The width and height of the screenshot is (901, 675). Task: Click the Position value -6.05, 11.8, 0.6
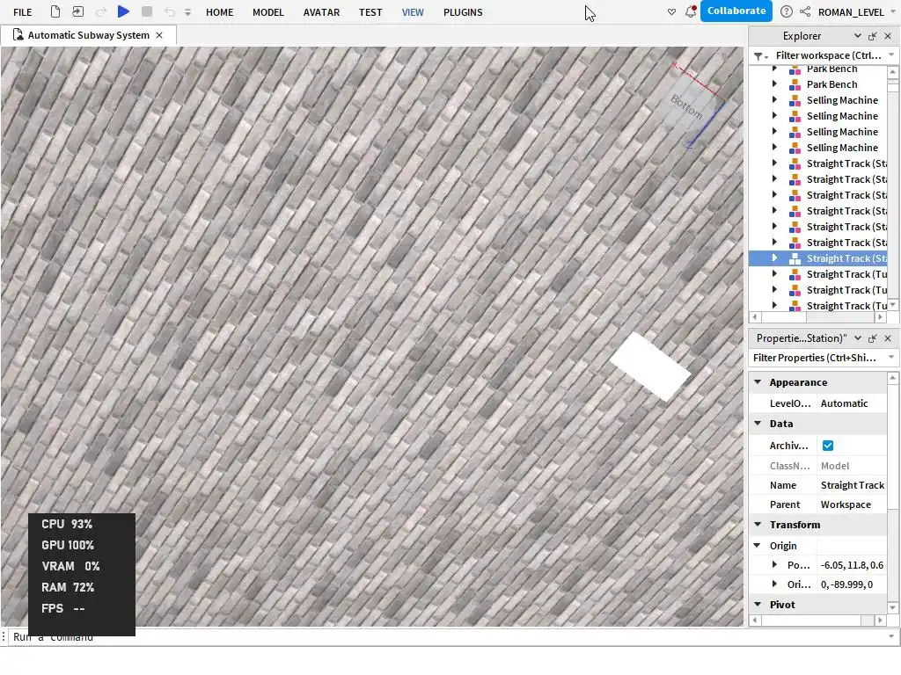(852, 565)
